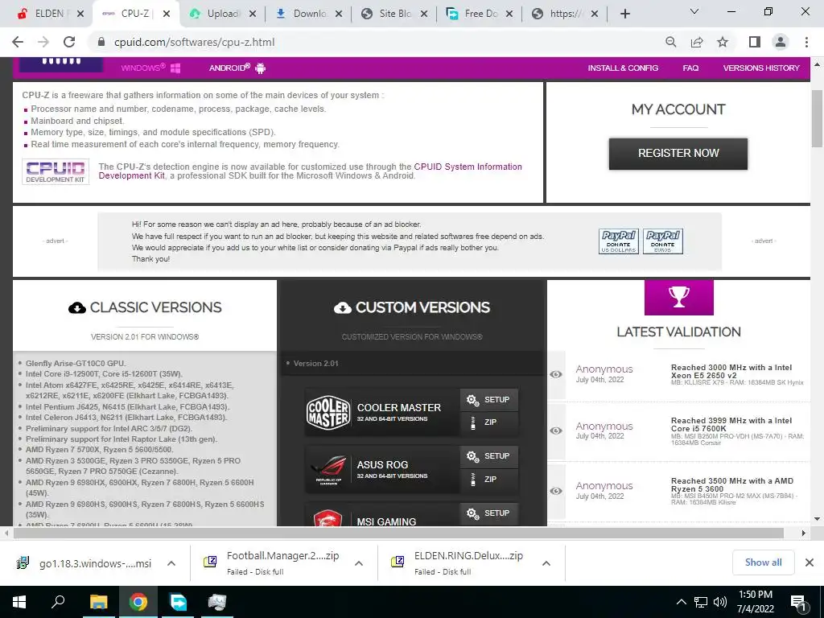Click the browser back arrow
This screenshot has width=824, height=618.
click(x=18, y=42)
